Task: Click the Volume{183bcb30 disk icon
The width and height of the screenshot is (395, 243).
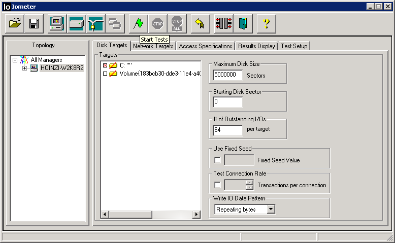Action: pos(113,74)
